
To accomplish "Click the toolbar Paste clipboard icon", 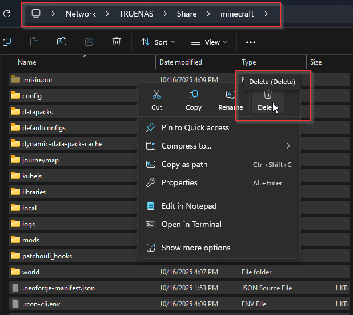I will [x=34, y=42].
